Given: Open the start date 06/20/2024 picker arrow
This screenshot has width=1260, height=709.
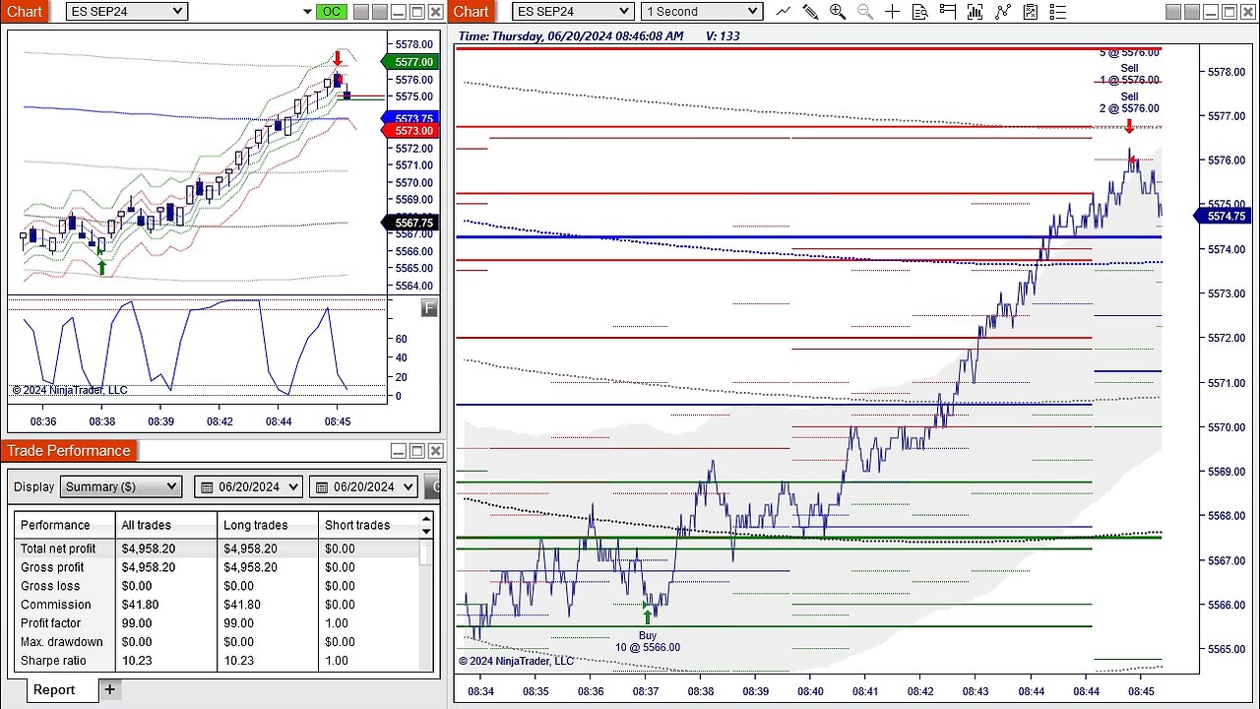Looking at the screenshot, I should tap(293, 486).
